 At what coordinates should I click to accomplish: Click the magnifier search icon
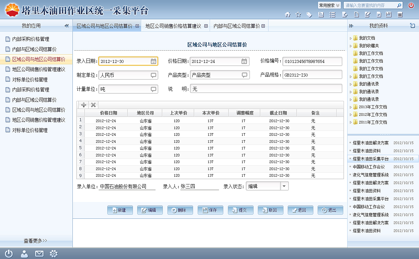[399, 5]
